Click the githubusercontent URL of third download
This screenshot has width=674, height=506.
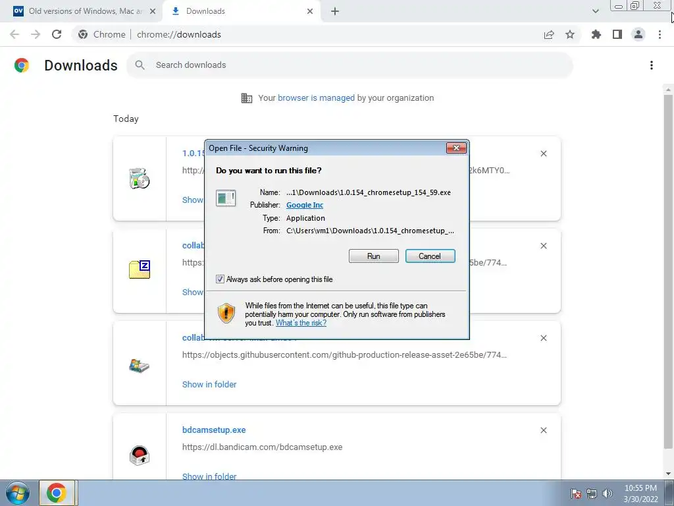(344, 355)
